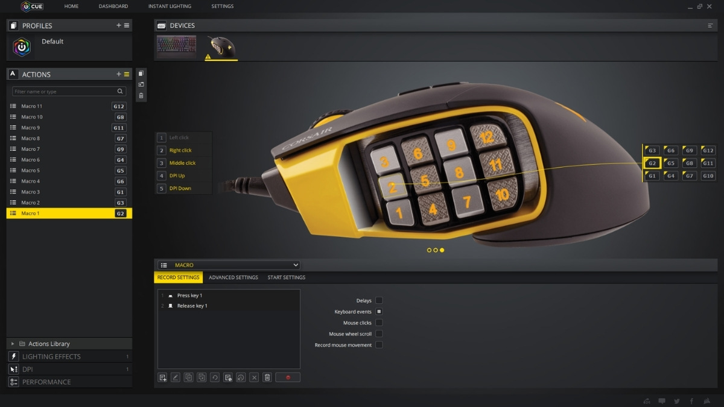Screen dimensions: 724x407
Task: Click the second mouse view pagination dot
Action: pos(436,250)
